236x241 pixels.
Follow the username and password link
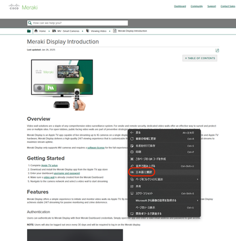(67, 174)
